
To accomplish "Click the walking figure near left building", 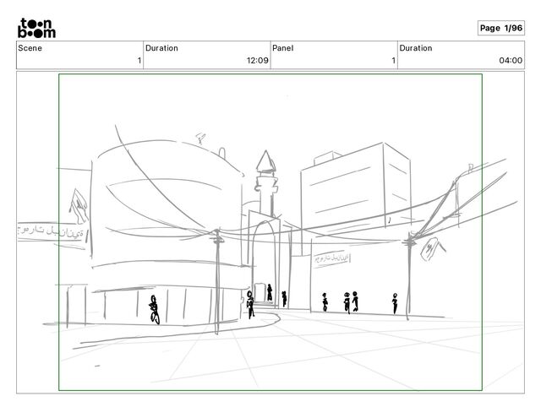I will click(x=154, y=309).
